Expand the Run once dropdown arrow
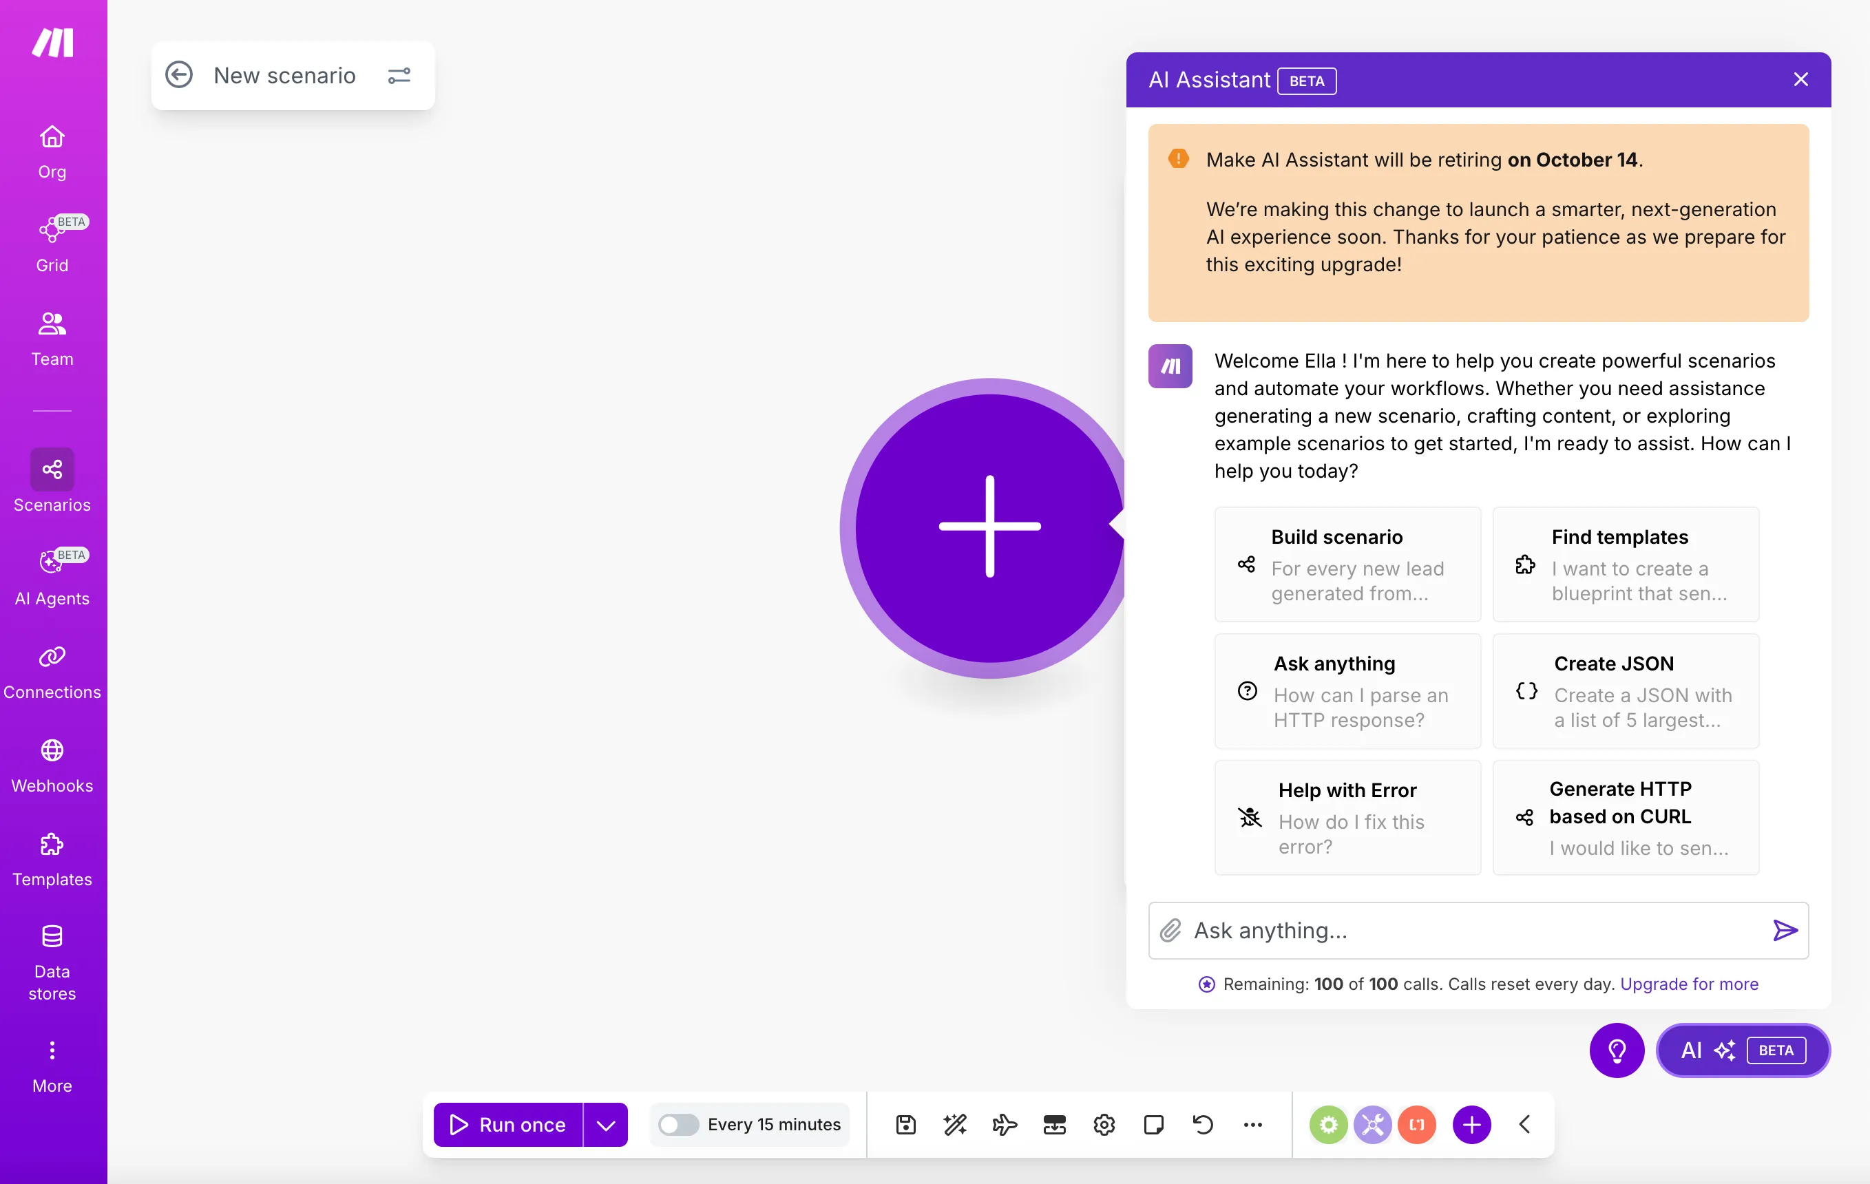The height and width of the screenshot is (1184, 1870). pos(606,1125)
